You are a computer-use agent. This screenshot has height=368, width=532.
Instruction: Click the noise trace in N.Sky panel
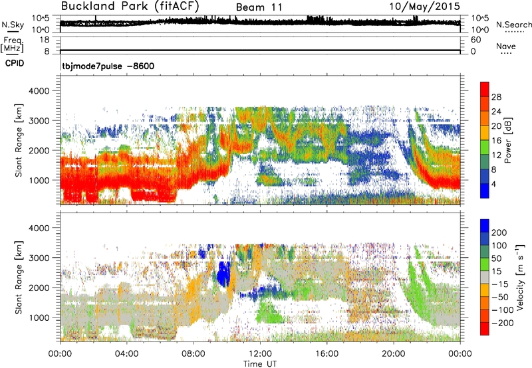click(x=260, y=23)
